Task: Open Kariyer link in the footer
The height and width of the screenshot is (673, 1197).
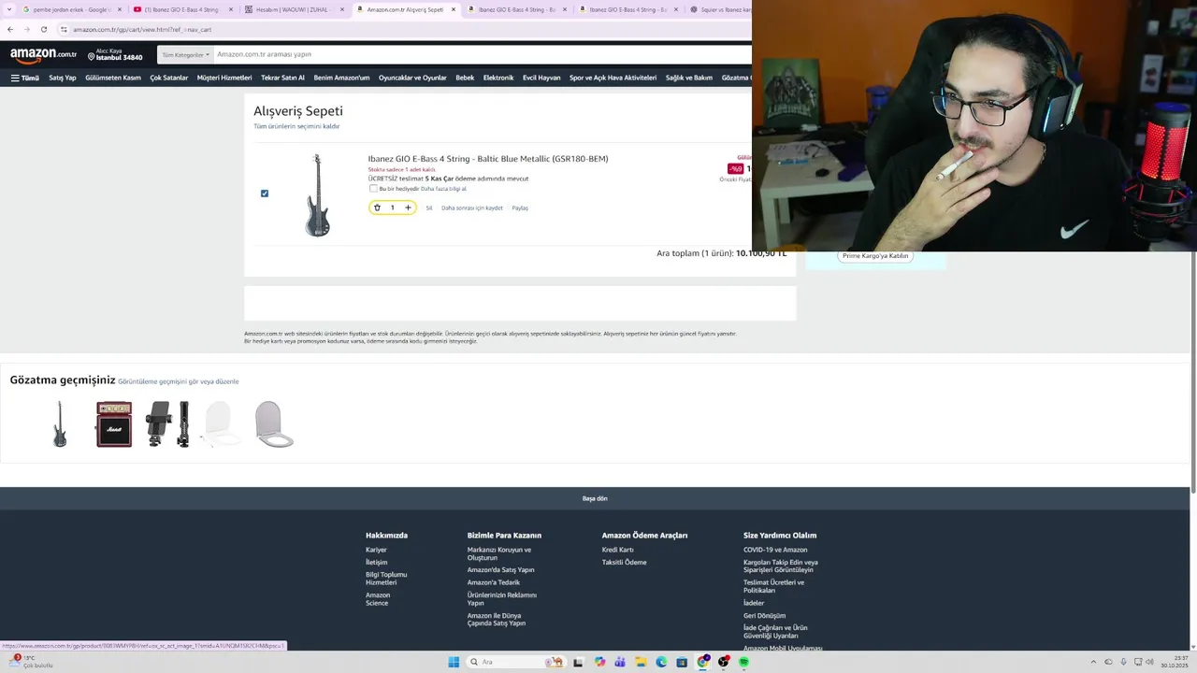Action: tap(376, 550)
